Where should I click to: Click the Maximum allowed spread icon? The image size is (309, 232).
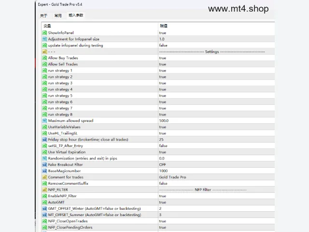44,121
